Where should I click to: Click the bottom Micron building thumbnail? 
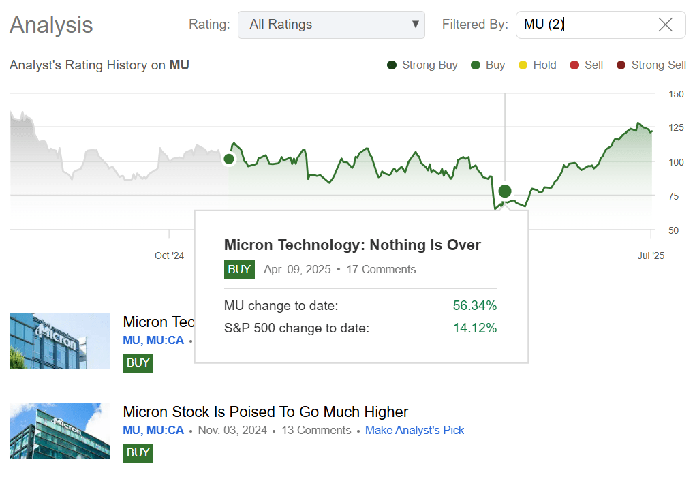click(x=59, y=431)
